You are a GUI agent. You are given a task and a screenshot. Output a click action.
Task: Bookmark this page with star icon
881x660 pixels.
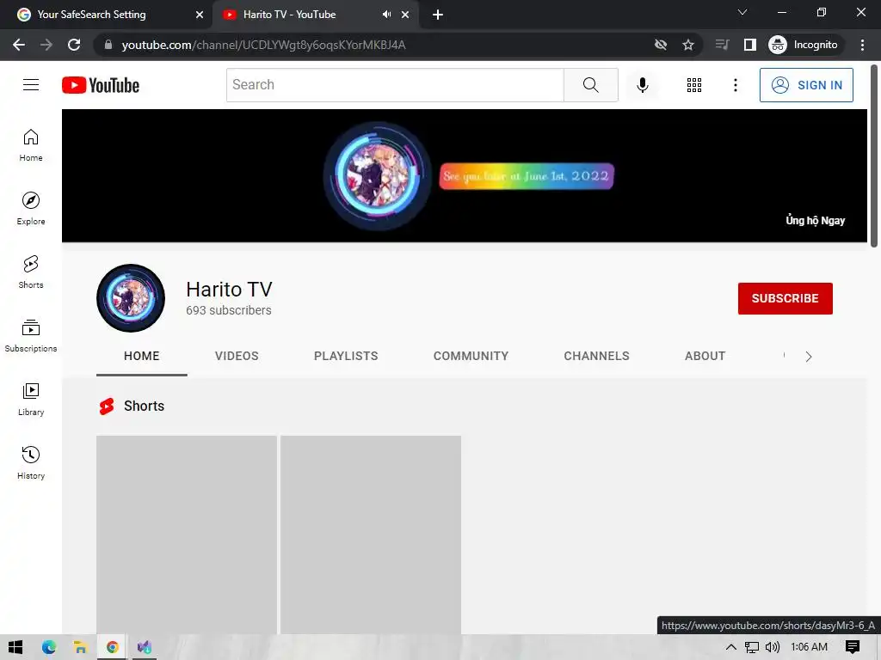[x=688, y=45]
